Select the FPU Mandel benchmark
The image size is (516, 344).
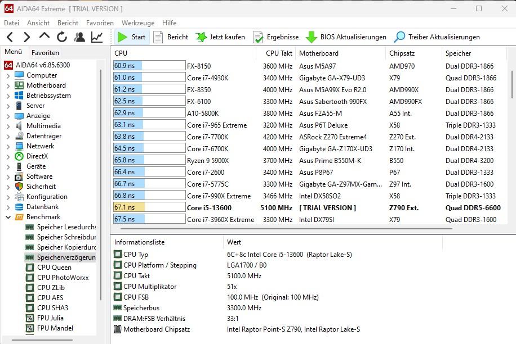pos(50,328)
